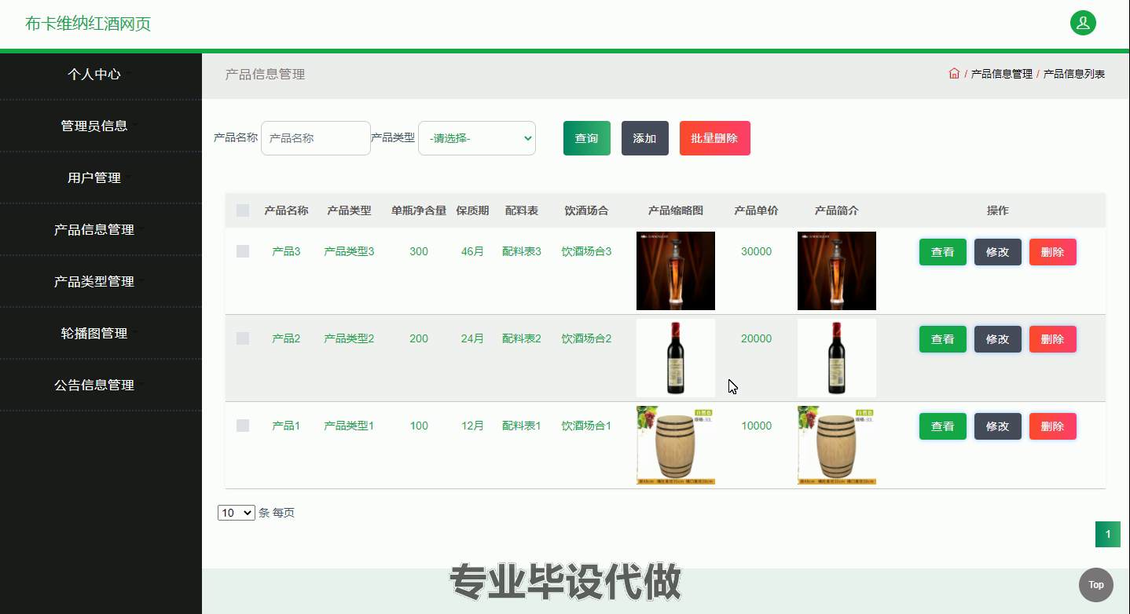The height and width of the screenshot is (614, 1130).
Task: Click the home icon in breadcrumb
Action: pos(954,73)
